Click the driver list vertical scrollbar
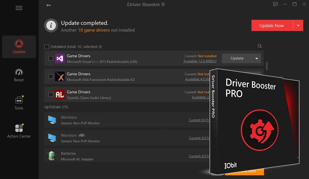This screenshot has height=179, width=309. tap(266, 66)
